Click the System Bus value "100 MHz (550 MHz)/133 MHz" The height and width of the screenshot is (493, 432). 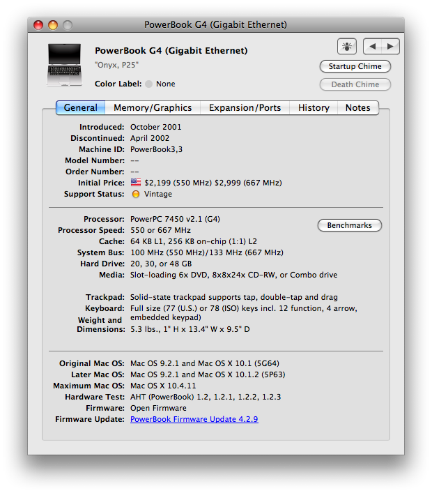186,253
